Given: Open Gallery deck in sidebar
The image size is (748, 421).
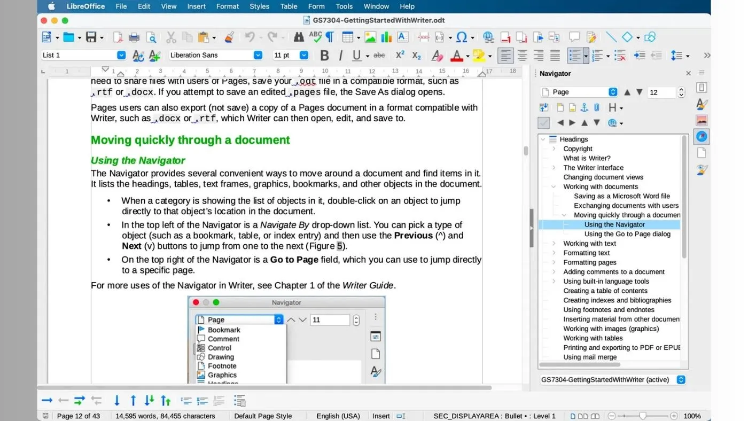Looking at the screenshot, I should pos(702,120).
